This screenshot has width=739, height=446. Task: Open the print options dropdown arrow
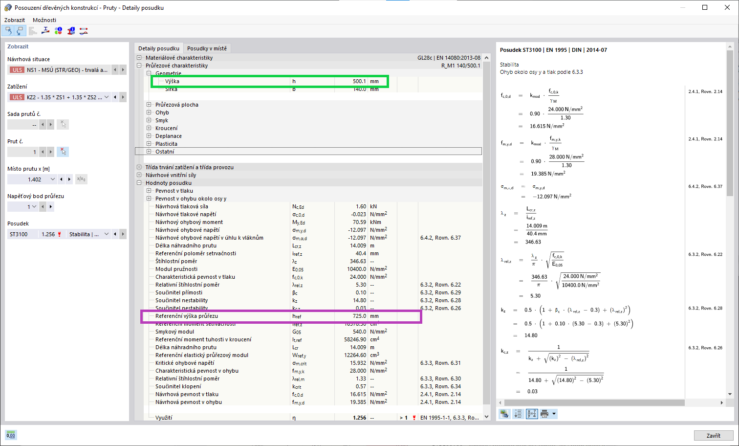tap(554, 414)
